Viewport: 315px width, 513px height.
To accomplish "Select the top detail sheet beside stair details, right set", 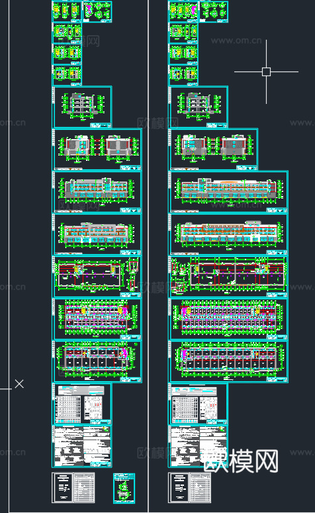I will pyautogui.click(x=214, y=11).
